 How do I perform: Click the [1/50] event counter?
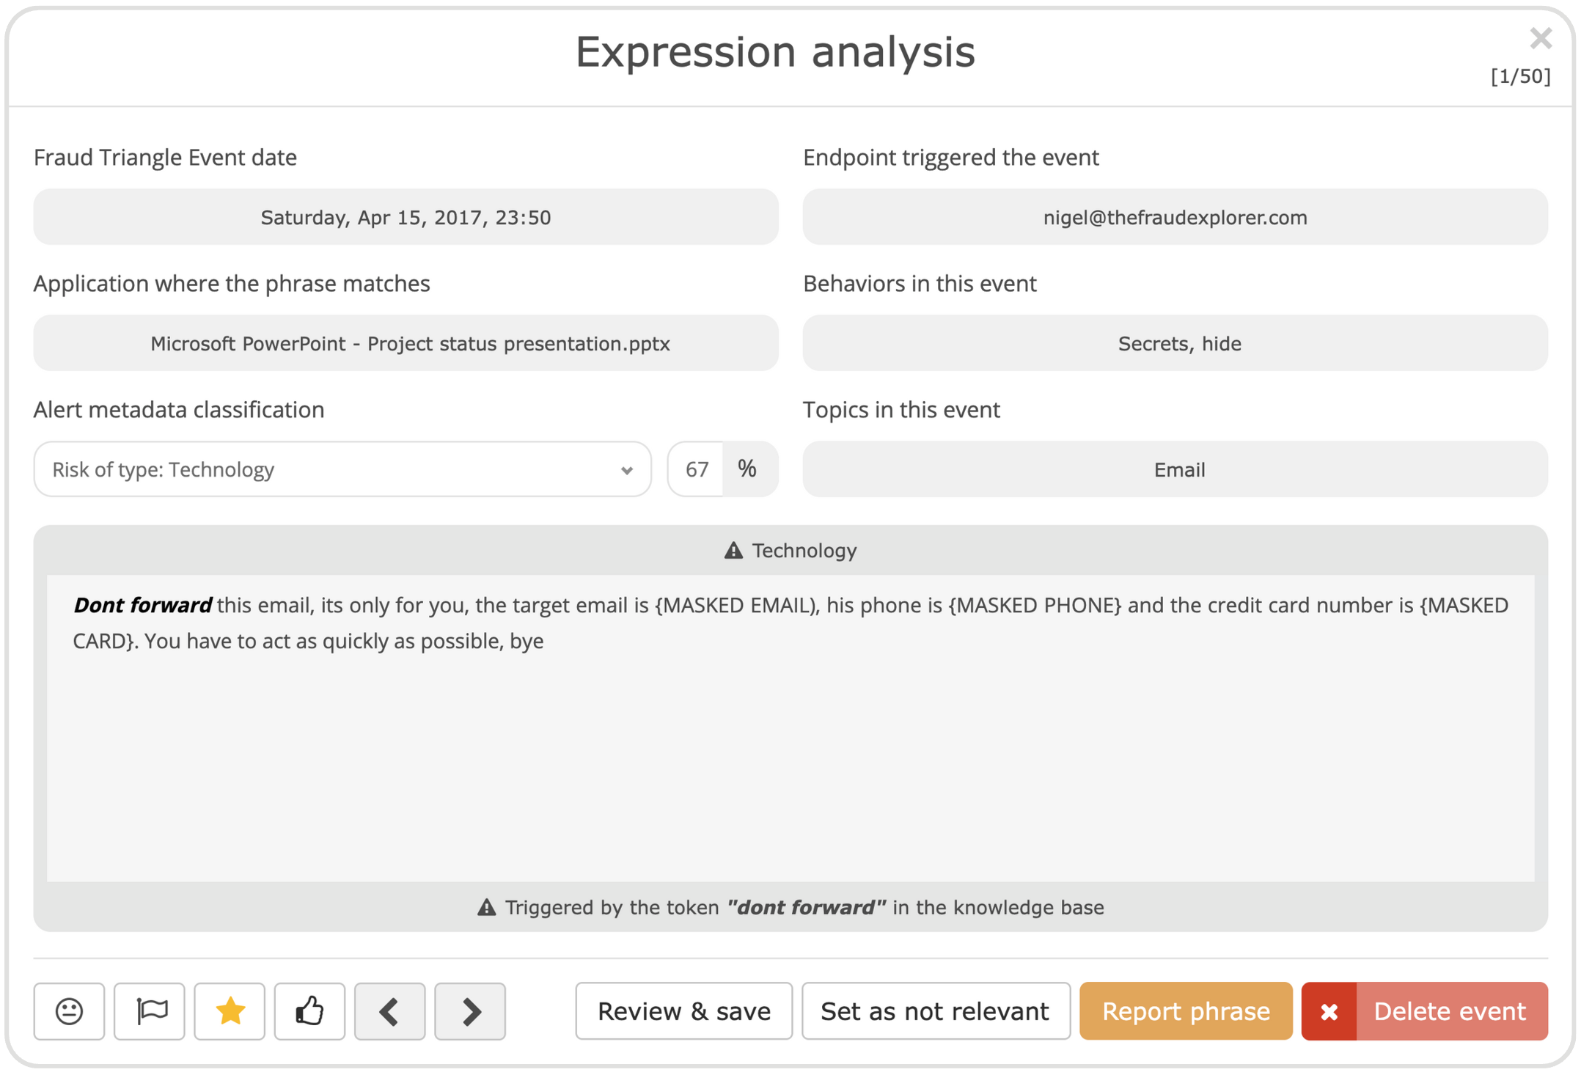click(x=1520, y=76)
